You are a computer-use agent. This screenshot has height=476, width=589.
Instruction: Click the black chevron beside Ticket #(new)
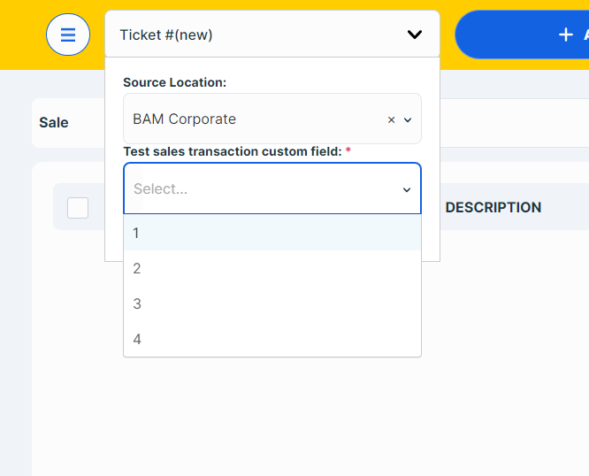pos(415,35)
